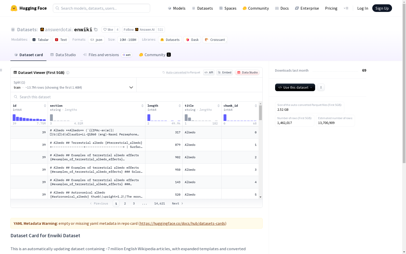
Task: Switch to the Dataset card tab
Action: click(x=28, y=55)
